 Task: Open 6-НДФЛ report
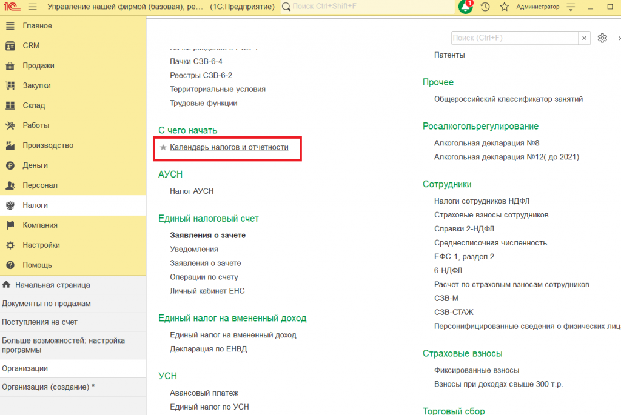448,271
